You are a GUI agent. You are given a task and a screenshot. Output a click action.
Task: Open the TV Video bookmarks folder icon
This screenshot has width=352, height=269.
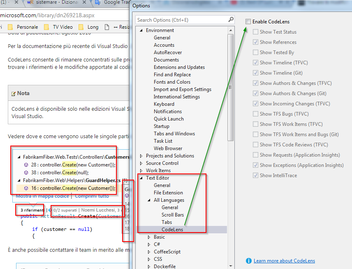(45, 27)
